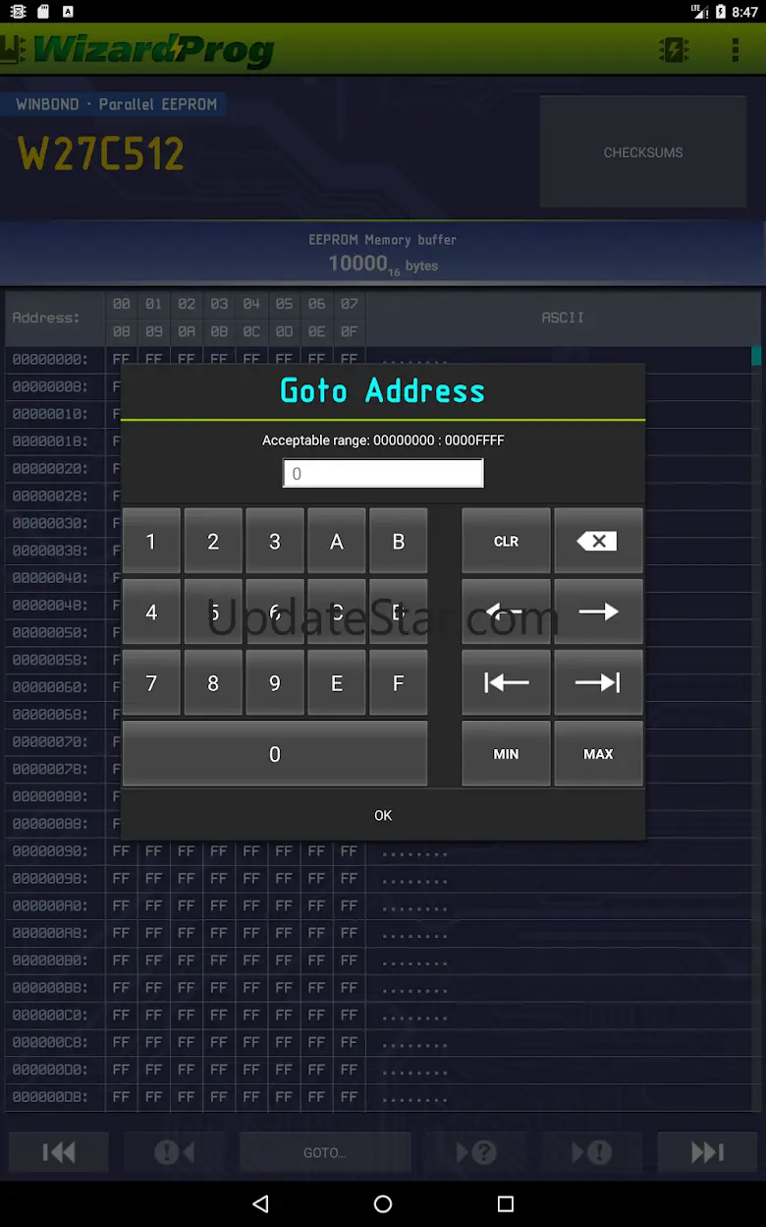The width and height of the screenshot is (766, 1227).
Task: Tap hex key F
Action: coord(399,682)
